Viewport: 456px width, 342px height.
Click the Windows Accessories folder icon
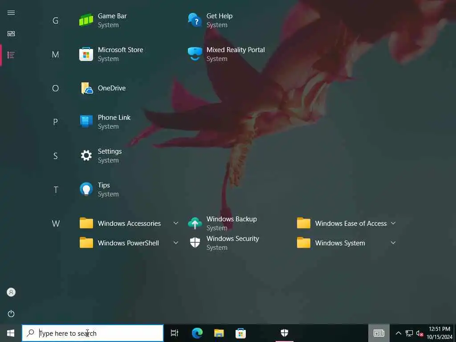point(86,224)
